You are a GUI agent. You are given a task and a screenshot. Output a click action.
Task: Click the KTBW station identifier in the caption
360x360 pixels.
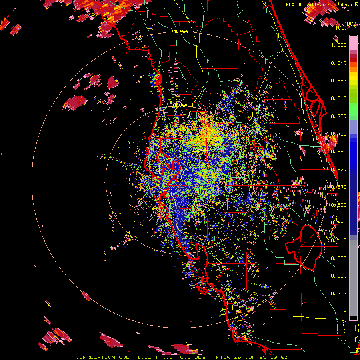224,357
